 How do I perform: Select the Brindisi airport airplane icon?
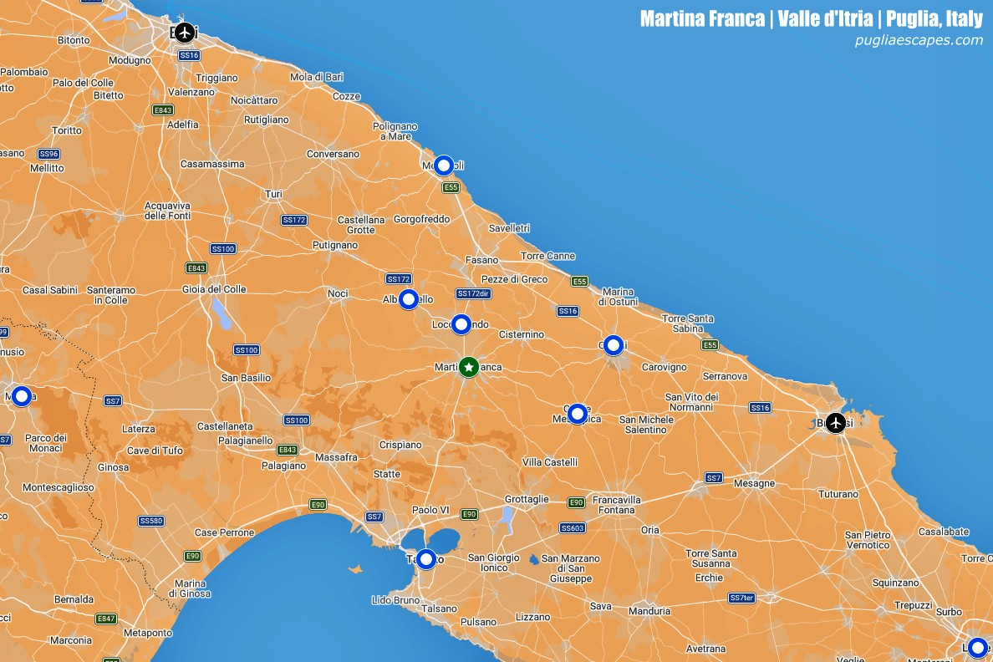834,423
